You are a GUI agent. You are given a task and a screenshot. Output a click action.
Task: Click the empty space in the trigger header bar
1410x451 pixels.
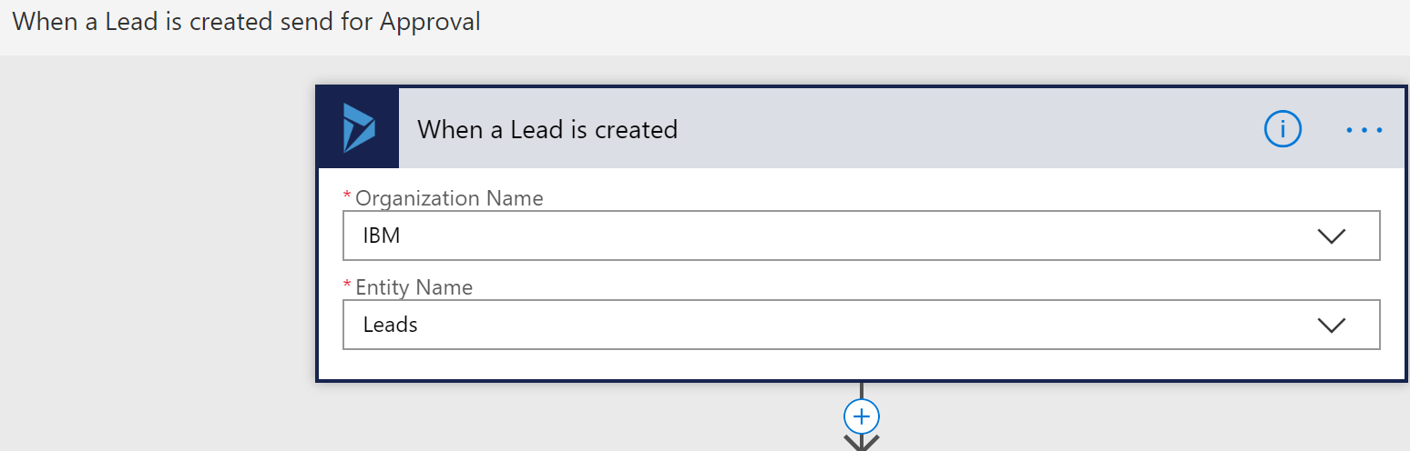click(x=956, y=130)
